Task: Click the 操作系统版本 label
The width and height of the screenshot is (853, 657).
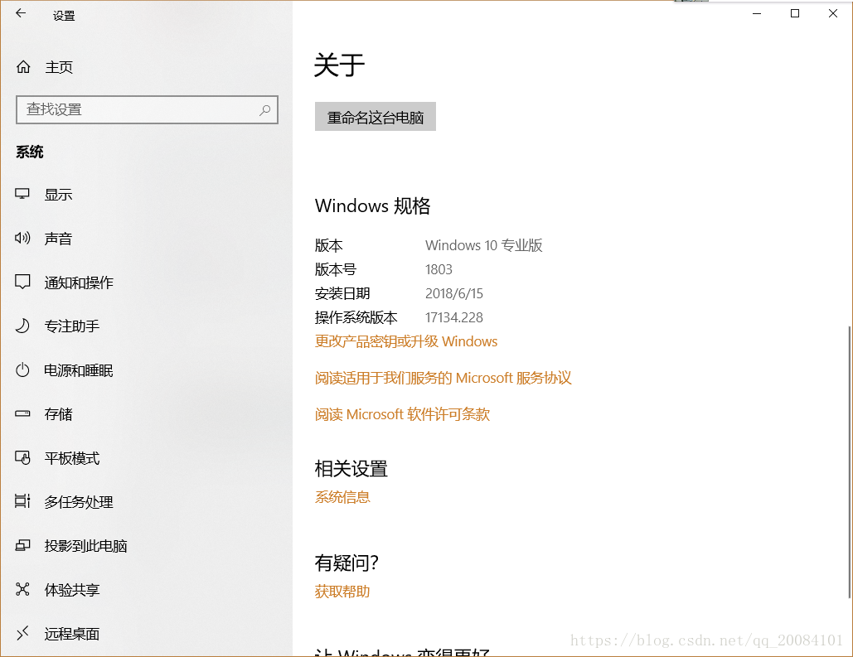Action: pos(356,317)
